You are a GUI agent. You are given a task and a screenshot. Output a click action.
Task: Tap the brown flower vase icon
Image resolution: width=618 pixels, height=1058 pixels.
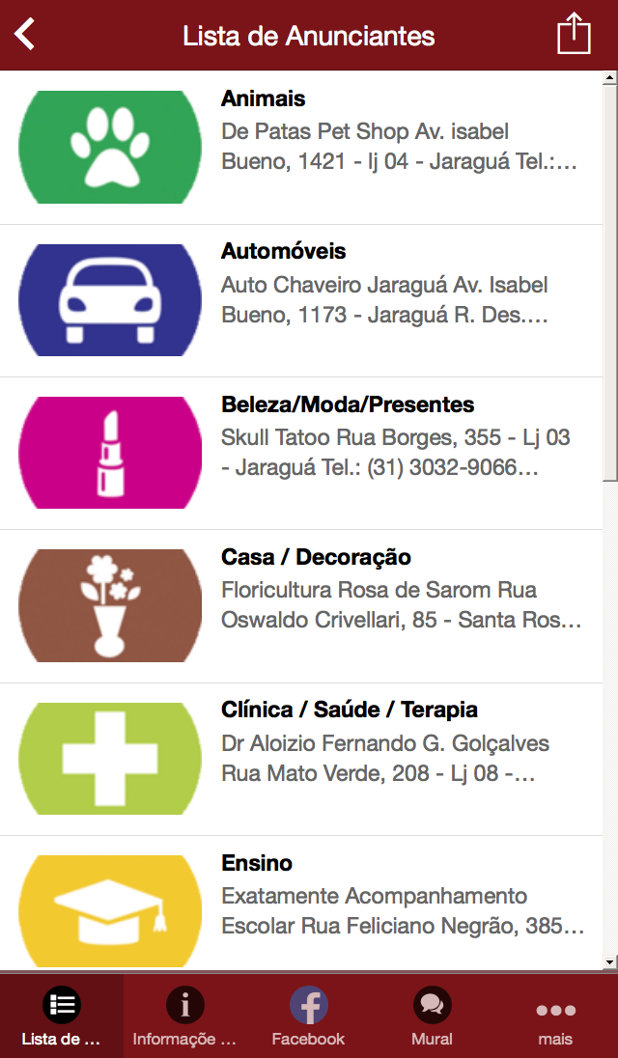coord(110,605)
